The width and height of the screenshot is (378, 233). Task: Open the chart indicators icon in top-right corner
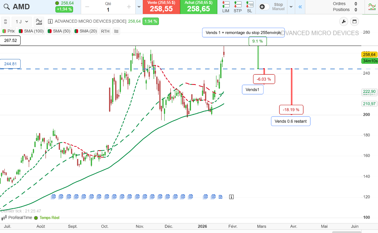pos(372,7)
